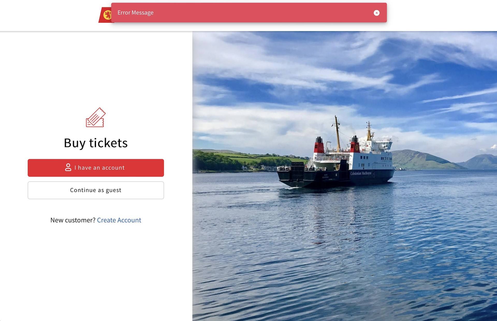
Task: Click the 'Caledonian MacBrayne' lettering on the hull
Action: point(361,173)
